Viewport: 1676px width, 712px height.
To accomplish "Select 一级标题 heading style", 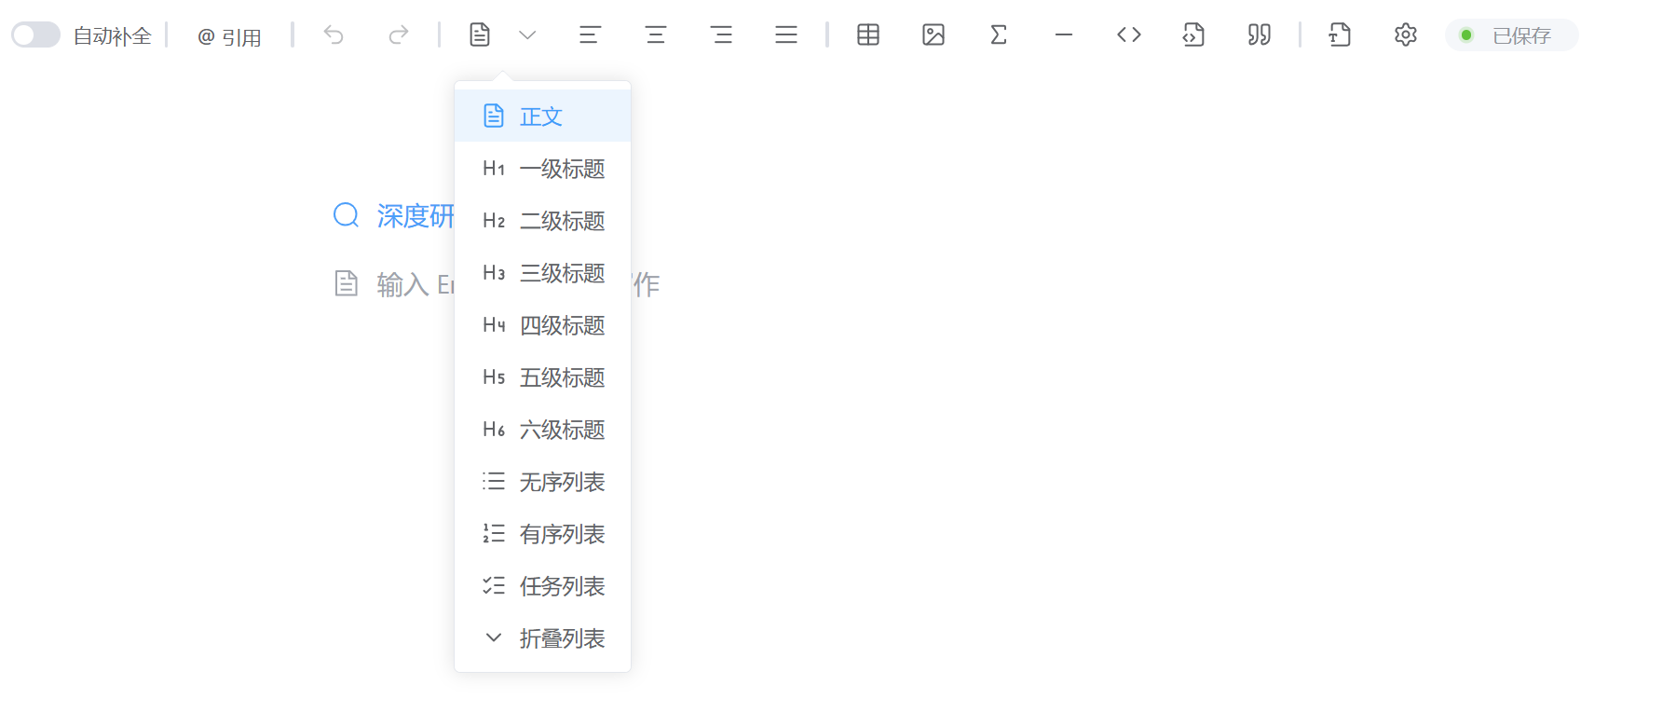I will coord(543,169).
